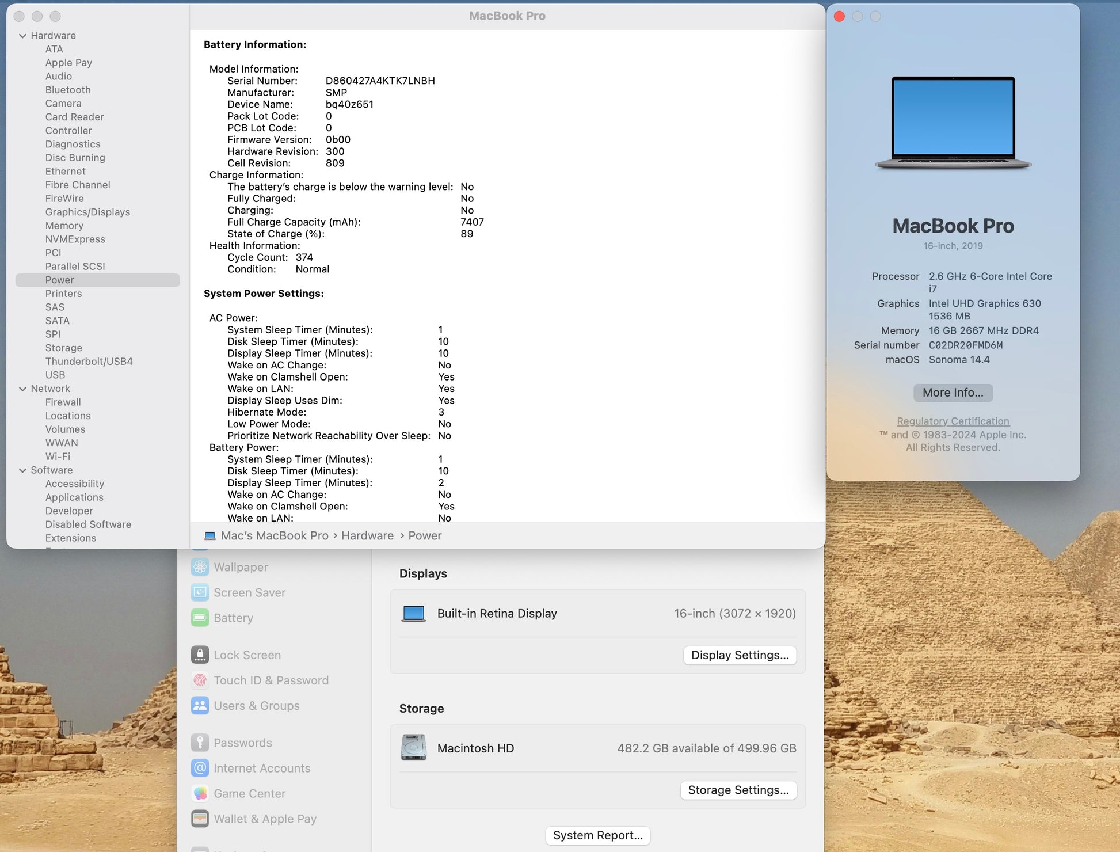Open the Wallpaper settings icon

(200, 567)
